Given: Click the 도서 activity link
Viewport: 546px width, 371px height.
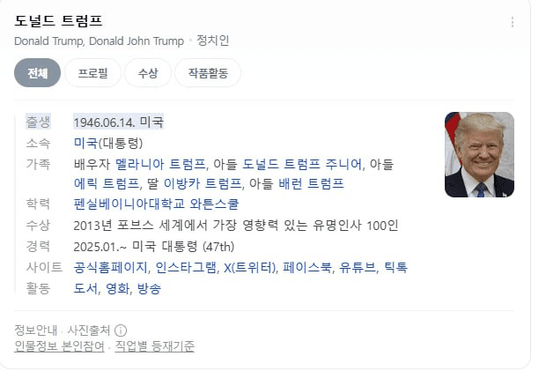Looking at the screenshot, I should [x=85, y=288].
